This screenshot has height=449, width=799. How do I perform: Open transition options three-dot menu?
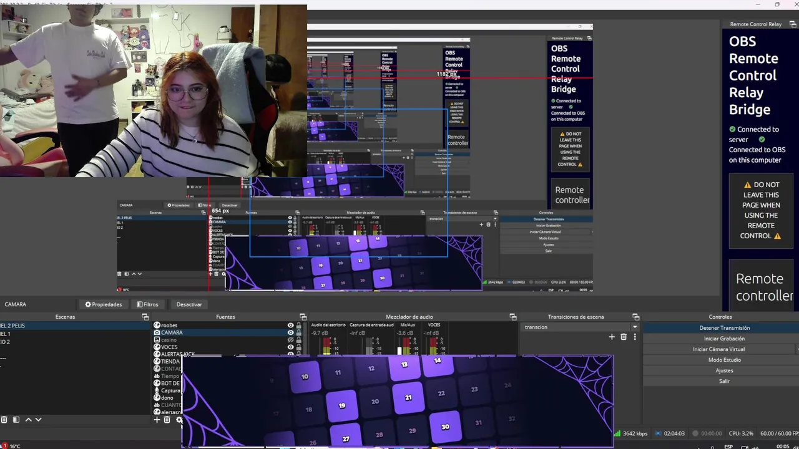(x=635, y=337)
